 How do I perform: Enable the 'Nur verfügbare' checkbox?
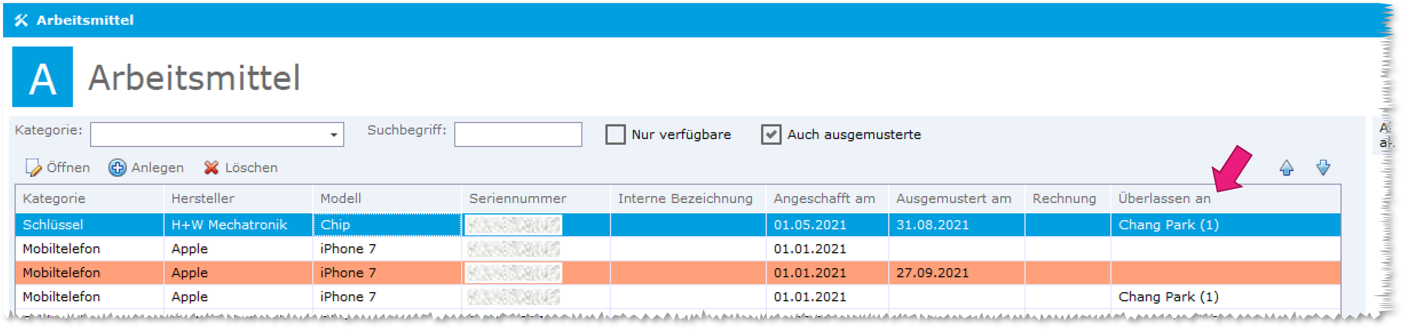coord(615,135)
